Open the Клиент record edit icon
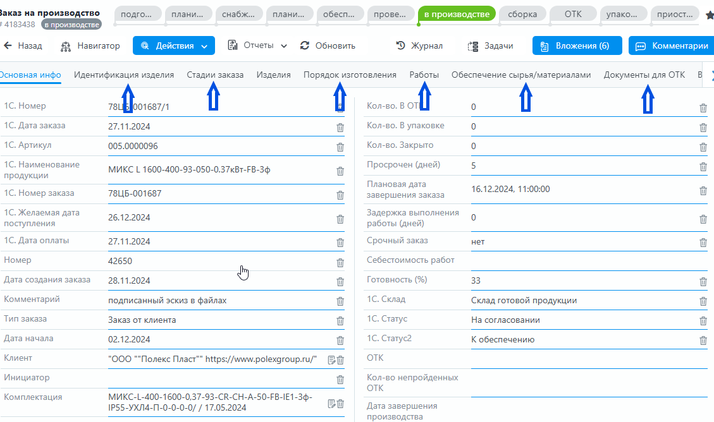Image resolution: width=714 pixels, height=422 pixels. click(x=331, y=360)
